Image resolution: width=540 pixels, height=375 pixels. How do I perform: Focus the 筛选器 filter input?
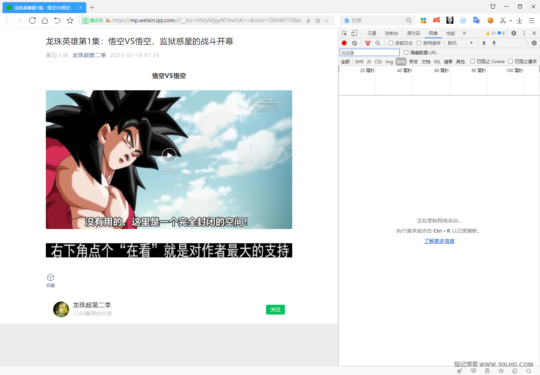[x=369, y=53]
